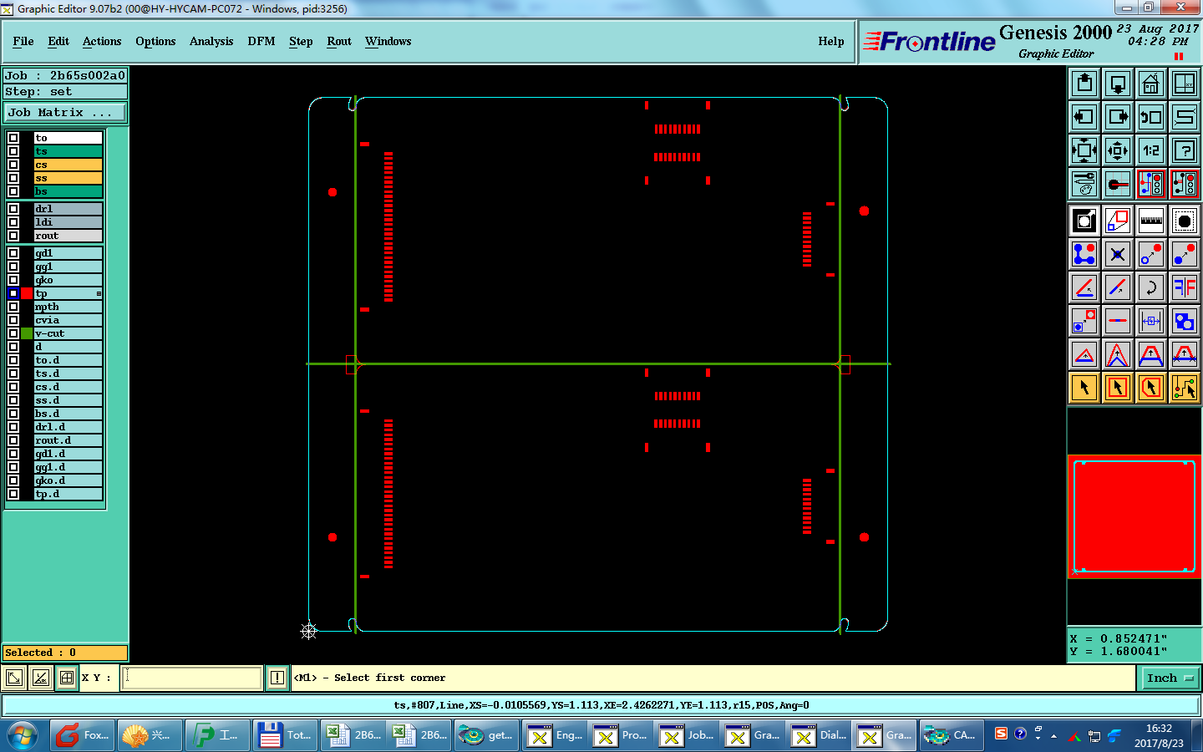Toggle display checkbox for layer npth
This screenshot has height=752, width=1203.
pos(13,307)
